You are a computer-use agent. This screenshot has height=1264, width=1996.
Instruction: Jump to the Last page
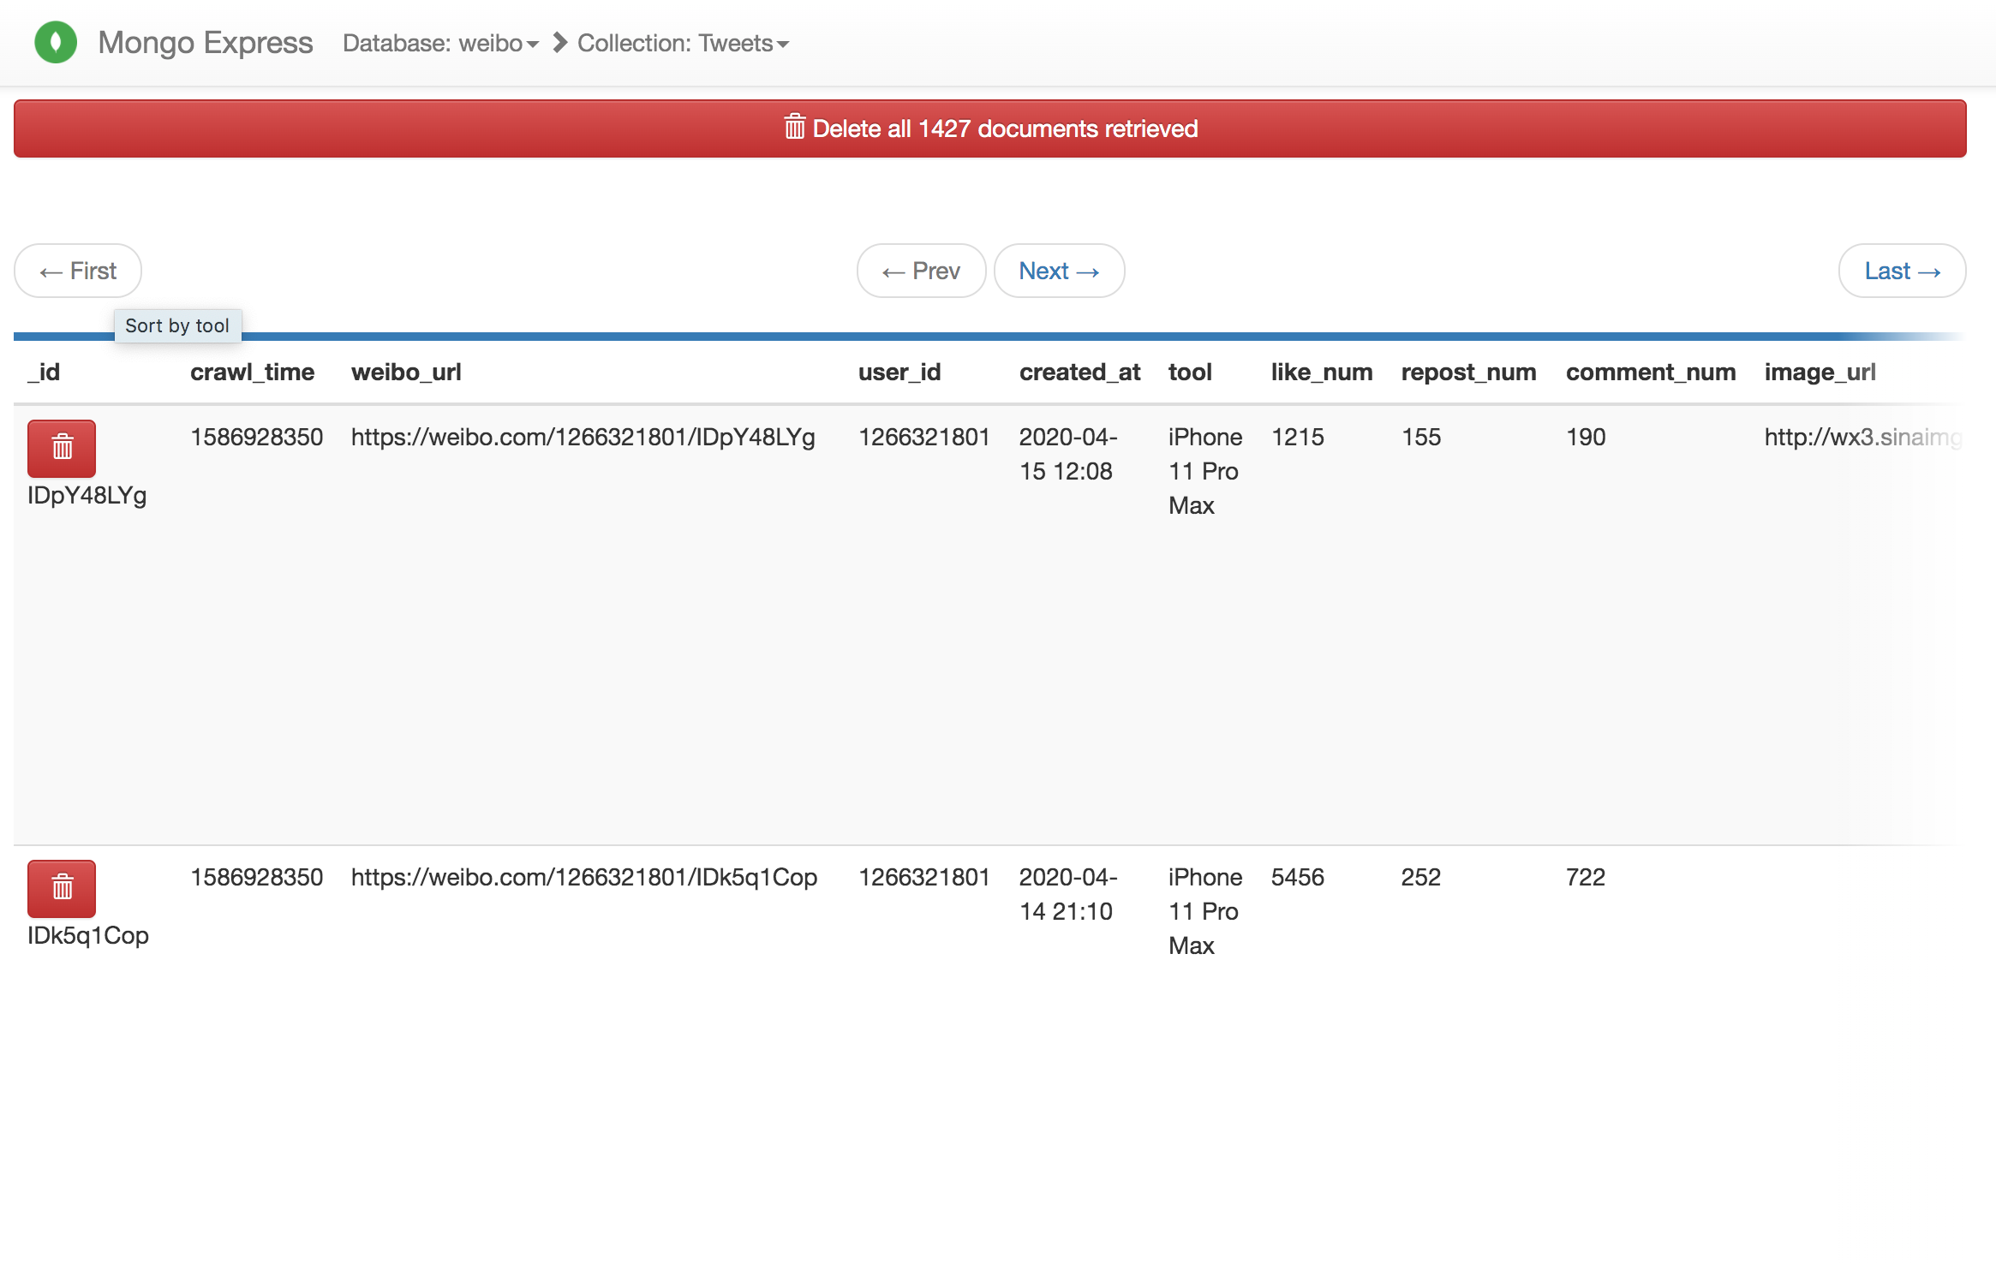tap(1902, 271)
